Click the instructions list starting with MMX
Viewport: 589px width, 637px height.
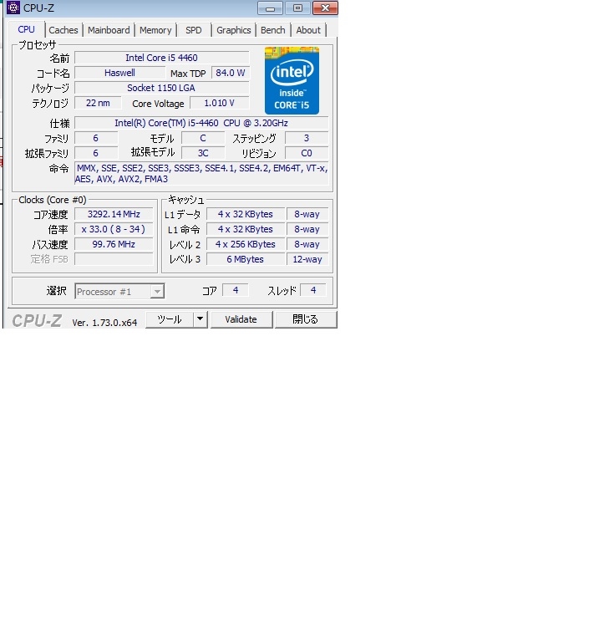[x=201, y=174]
